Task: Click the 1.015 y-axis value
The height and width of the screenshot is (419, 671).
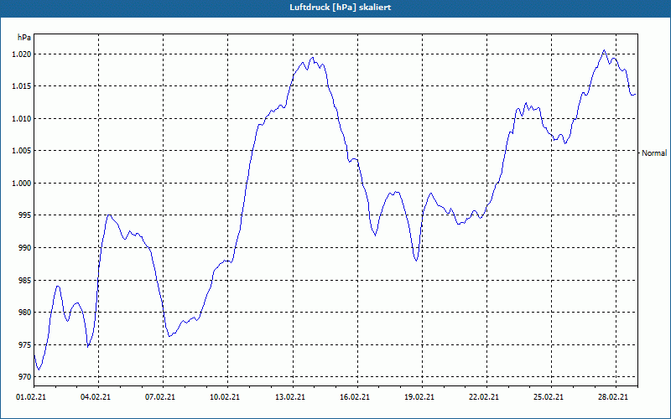Action: tap(22, 86)
